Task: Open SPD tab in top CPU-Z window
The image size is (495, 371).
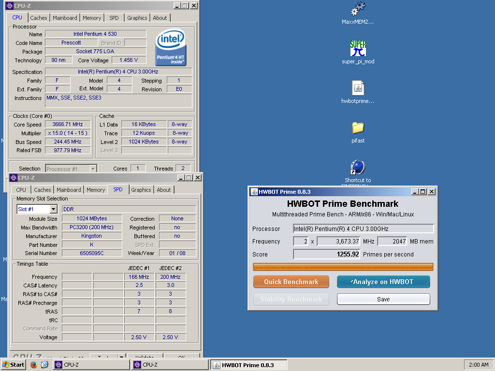Action: click(x=114, y=18)
